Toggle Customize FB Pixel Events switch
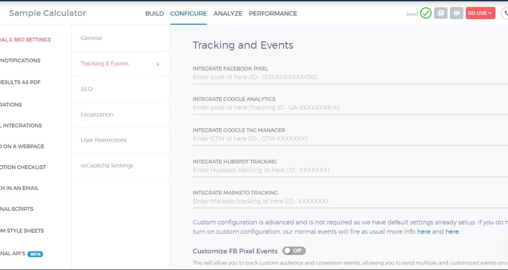This screenshot has width=508, height=270. 294,251
